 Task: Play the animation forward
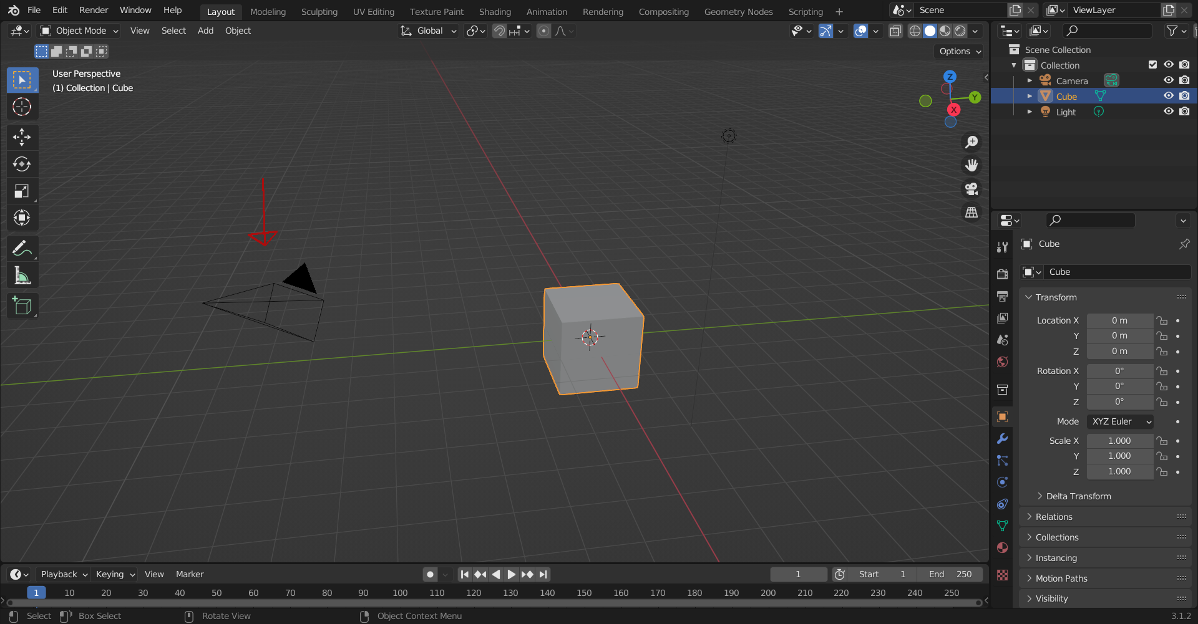(511, 574)
